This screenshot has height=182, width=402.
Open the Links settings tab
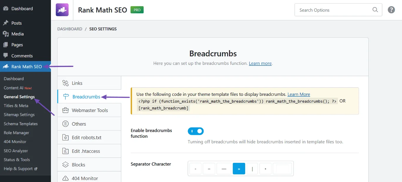tap(89, 83)
